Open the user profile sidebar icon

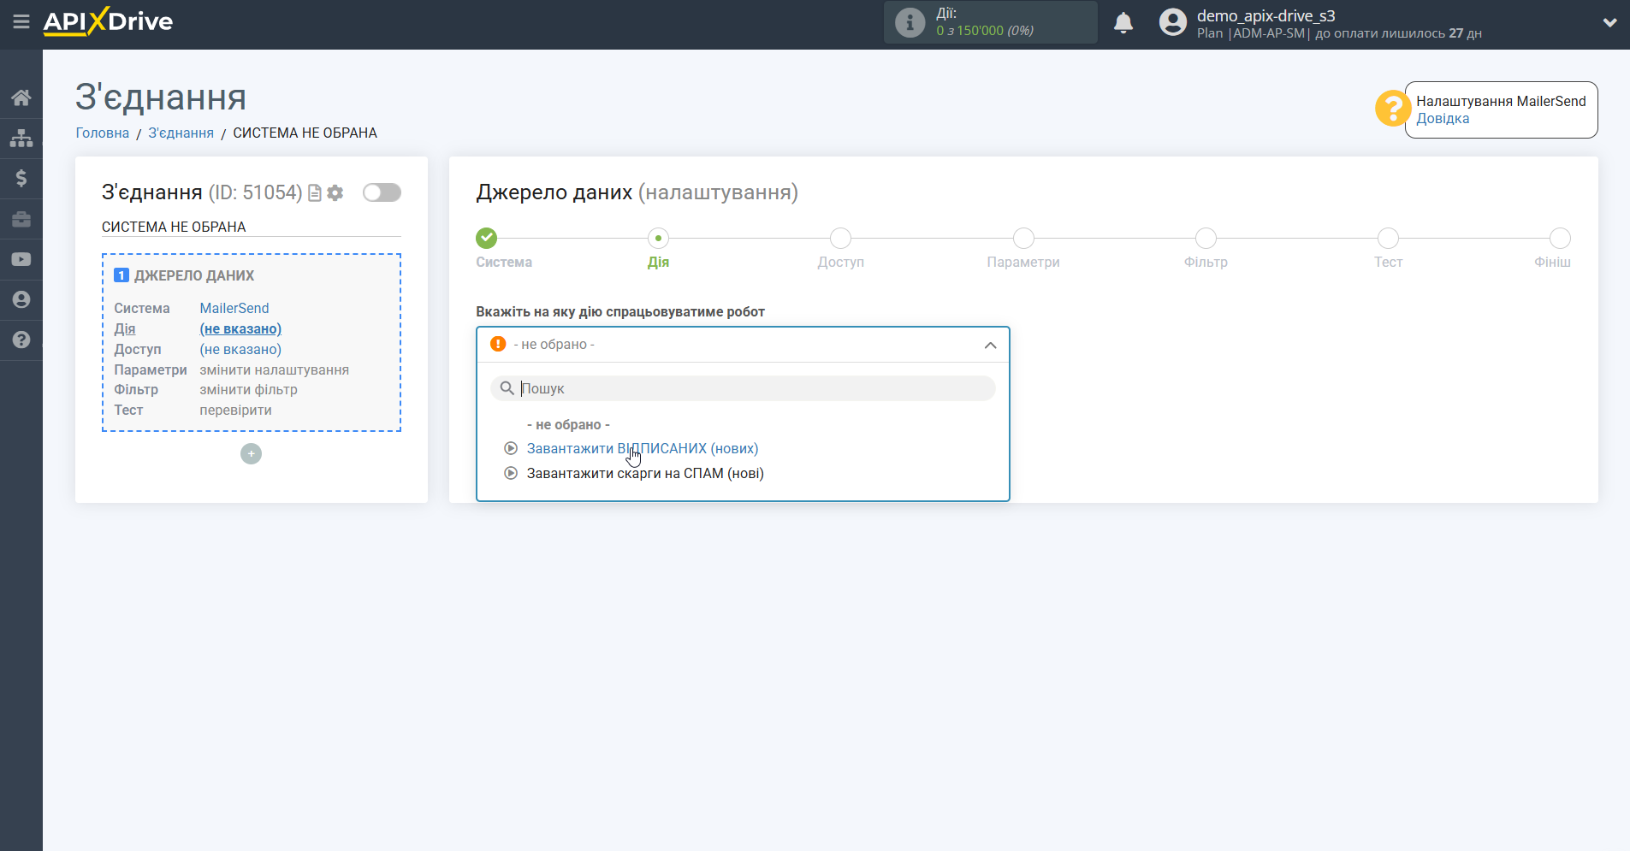[x=21, y=299]
